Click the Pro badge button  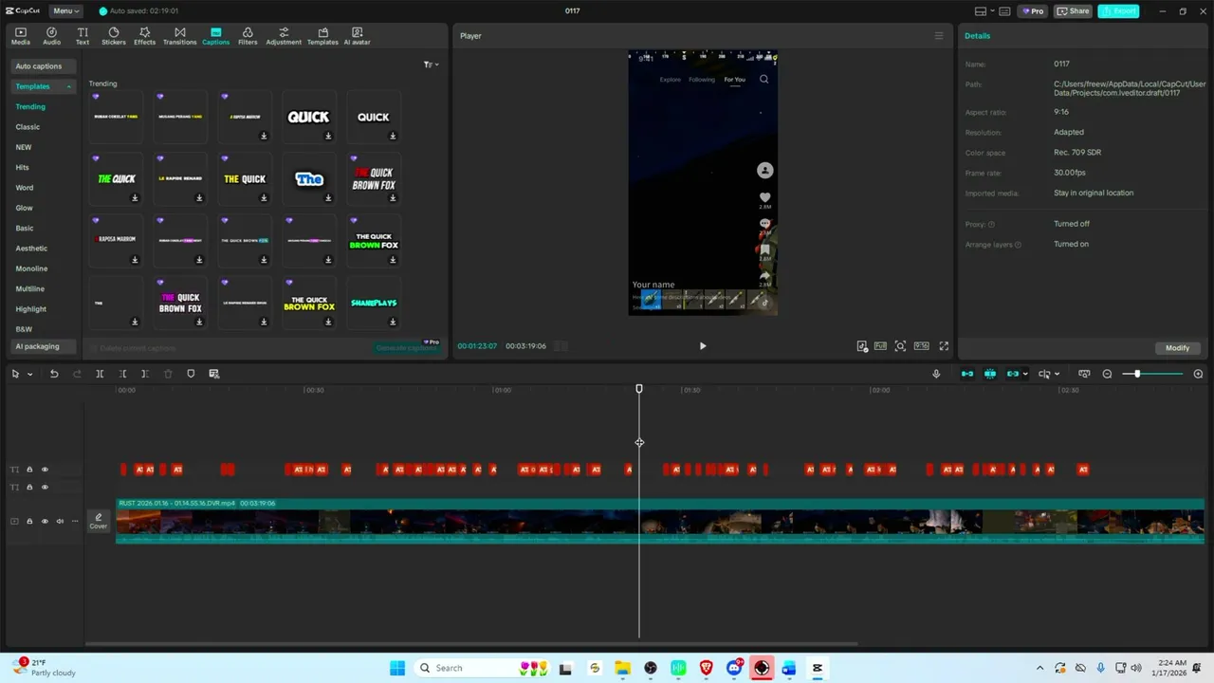pyautogui.click(x=1033, y=11)
